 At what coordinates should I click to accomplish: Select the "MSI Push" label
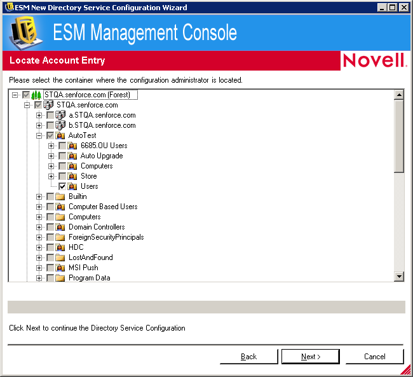click(83, 268)
